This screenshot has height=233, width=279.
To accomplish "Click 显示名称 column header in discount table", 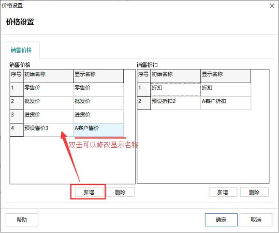I will click(x=226, y=76).
